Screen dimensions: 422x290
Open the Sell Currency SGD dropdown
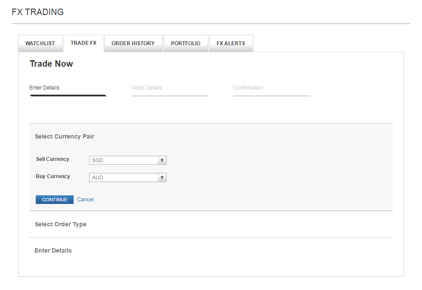[x=124, y=160]
